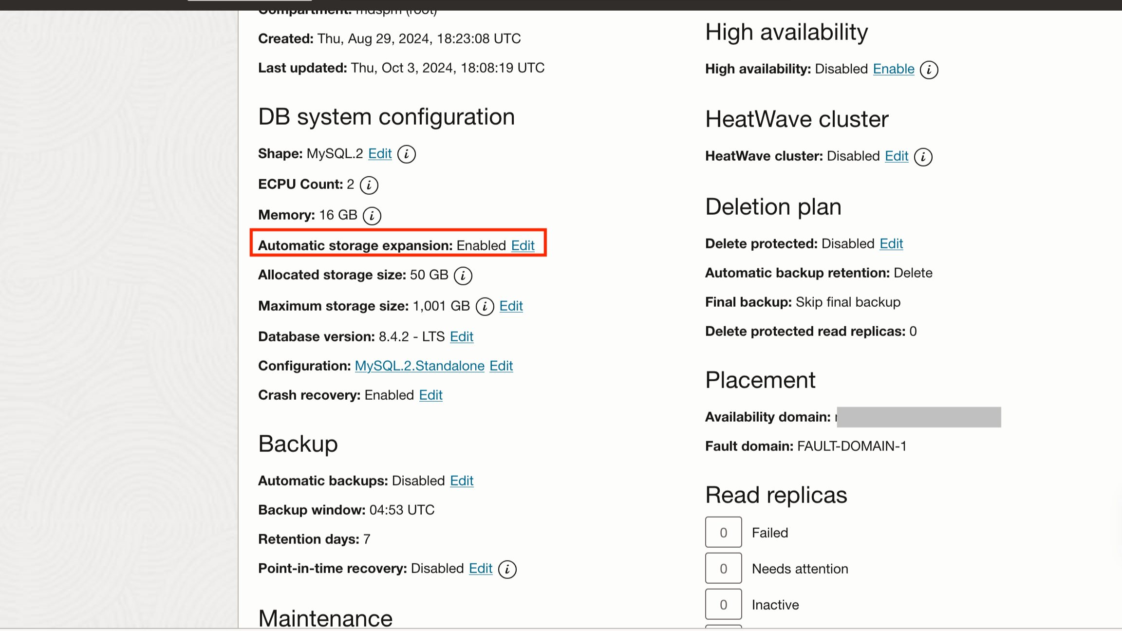The height and width of the screenshot is (631, 1122).
Task: Edit Automatic backups setting
Action: coord(461,481)
